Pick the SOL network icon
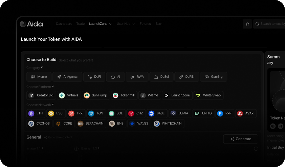This screenshot has width=285, height=167. (x=112, y=113)
